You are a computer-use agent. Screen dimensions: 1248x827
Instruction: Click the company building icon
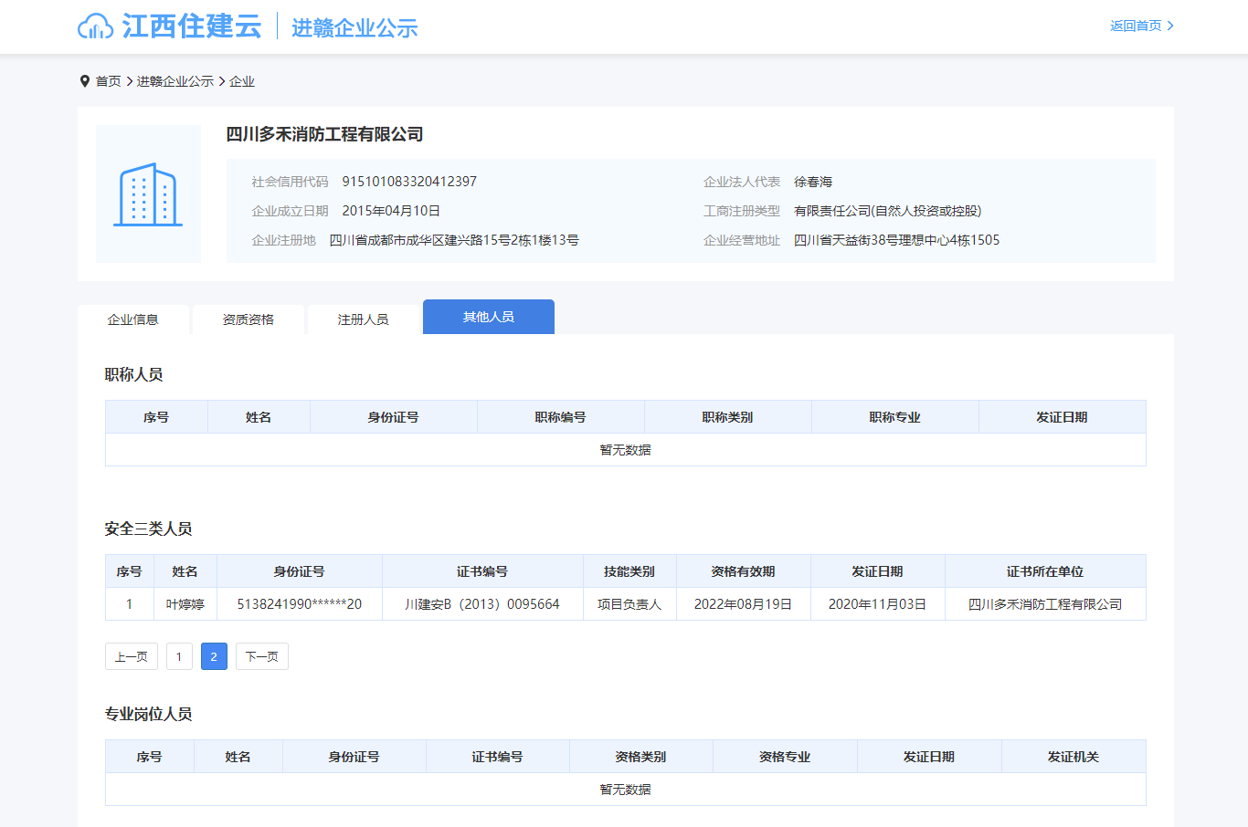tap(148, 194)
